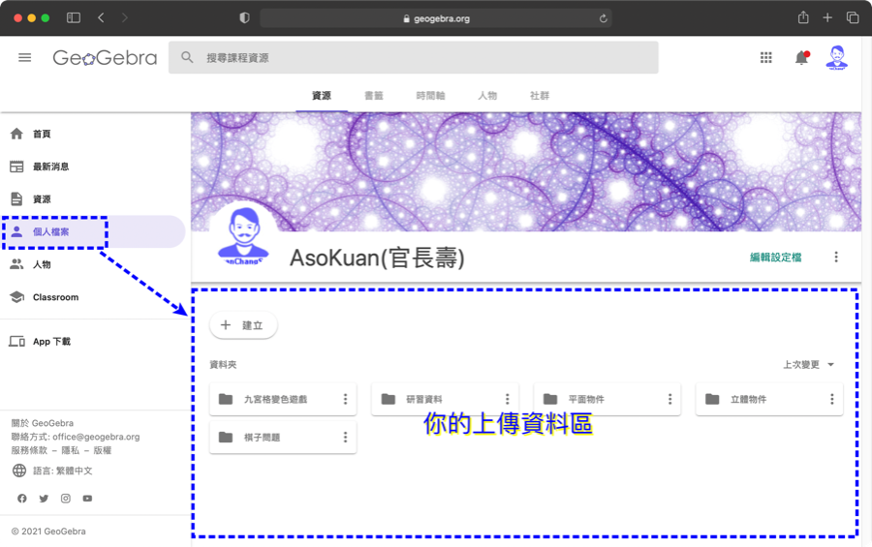Switch to the 人物 tab
This screenshot has height=547, width=872.
coord(487,96)
